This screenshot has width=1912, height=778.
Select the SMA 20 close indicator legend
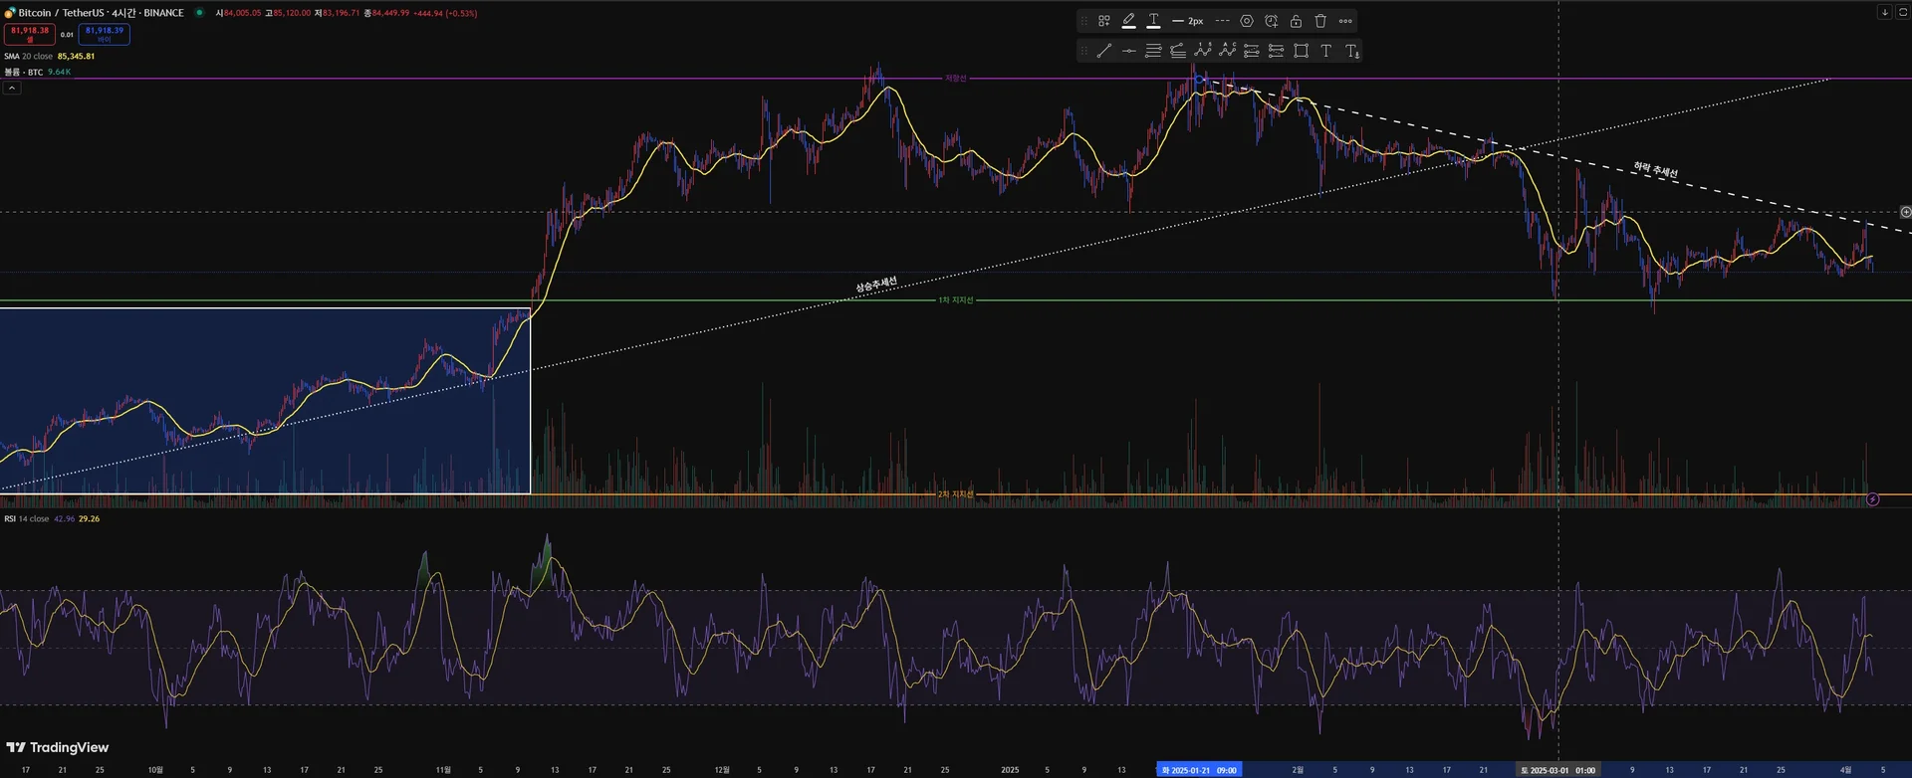tap(28, 57)
